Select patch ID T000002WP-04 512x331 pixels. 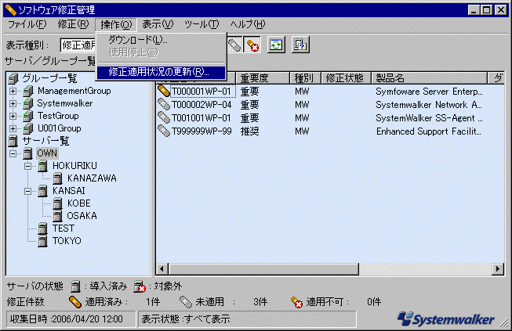click(x=202, y=105)
